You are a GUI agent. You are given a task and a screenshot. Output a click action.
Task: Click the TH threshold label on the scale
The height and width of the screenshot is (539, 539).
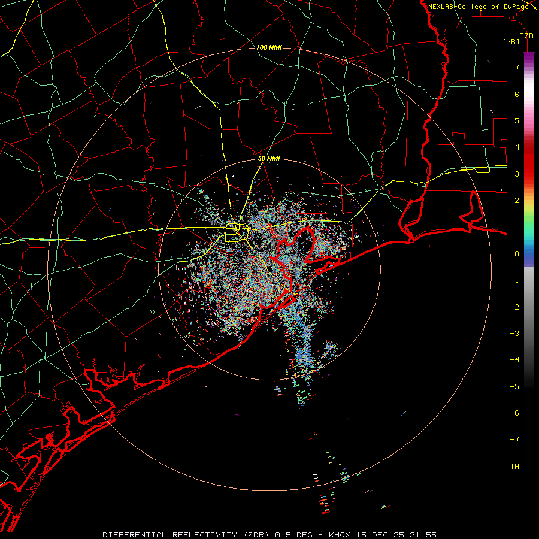click(514, 467)
